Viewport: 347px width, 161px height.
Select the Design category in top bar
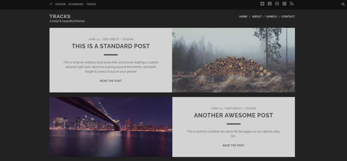click(x=60, y=4)
